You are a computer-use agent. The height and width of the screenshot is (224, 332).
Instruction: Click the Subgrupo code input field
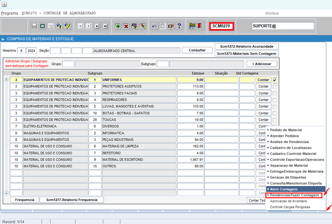[163, 64]
